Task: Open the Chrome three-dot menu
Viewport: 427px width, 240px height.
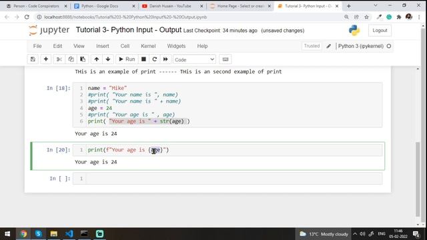Action: coord(419,17)
